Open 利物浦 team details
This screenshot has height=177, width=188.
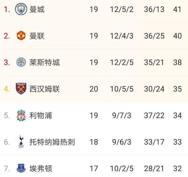(x=41, y=115)
